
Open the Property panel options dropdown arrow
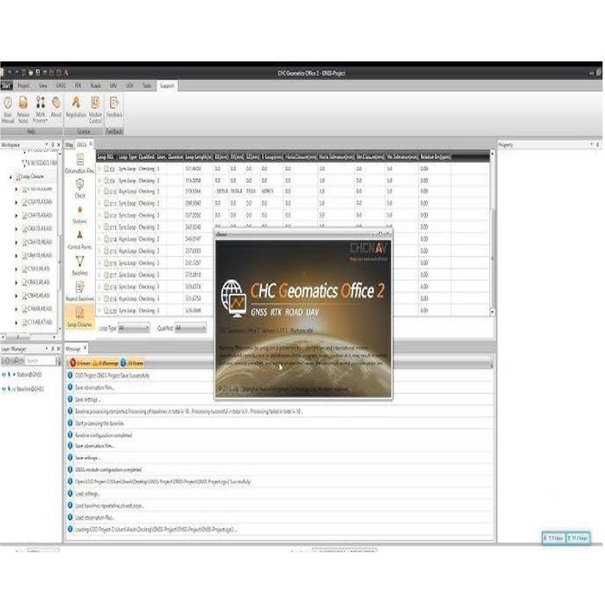[x=591, y=144]
